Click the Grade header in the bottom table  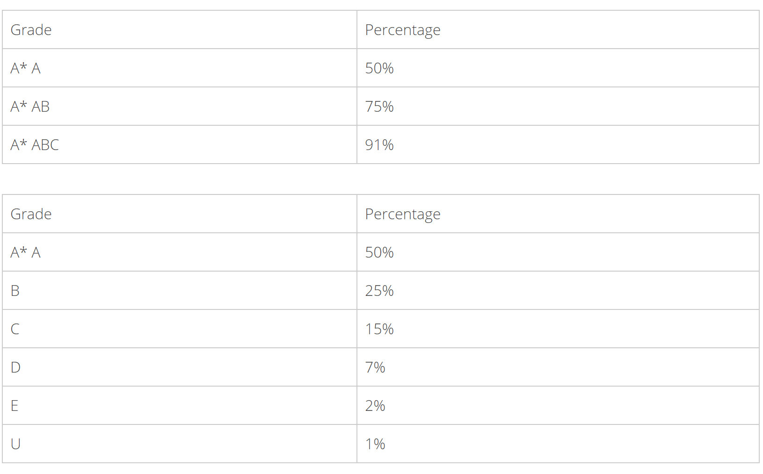click(31, 214)
